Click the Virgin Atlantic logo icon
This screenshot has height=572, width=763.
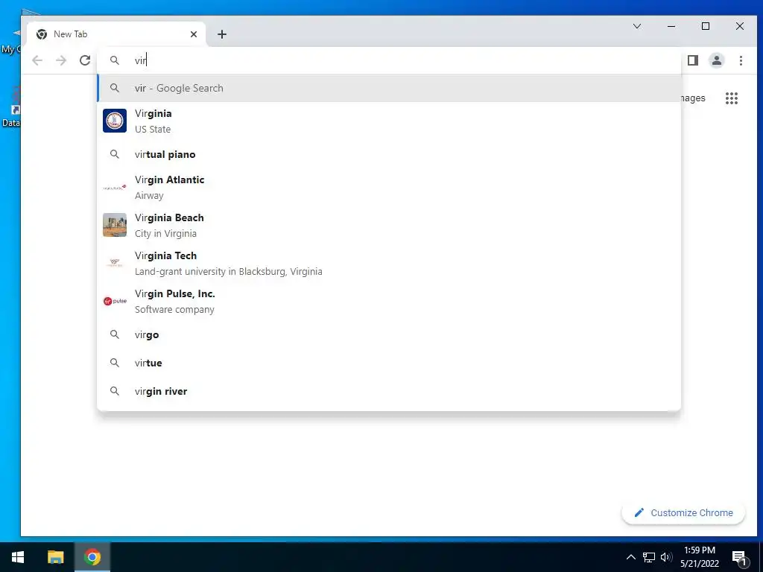115,187
